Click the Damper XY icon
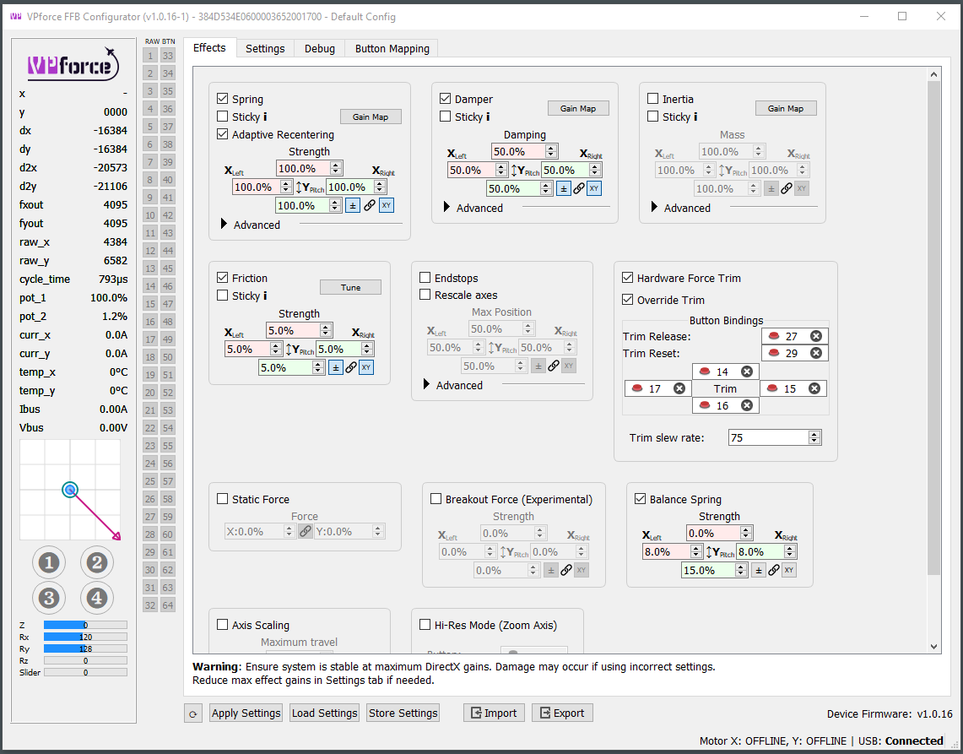Screen dimensions: 963x754 (x=594, y=188)
